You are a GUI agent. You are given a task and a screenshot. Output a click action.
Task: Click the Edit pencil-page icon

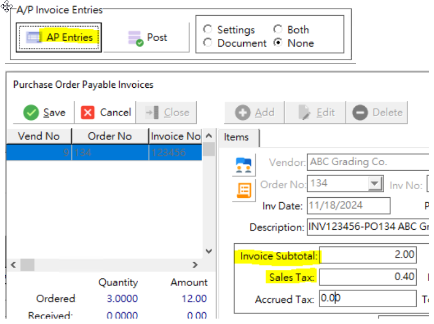304,113
